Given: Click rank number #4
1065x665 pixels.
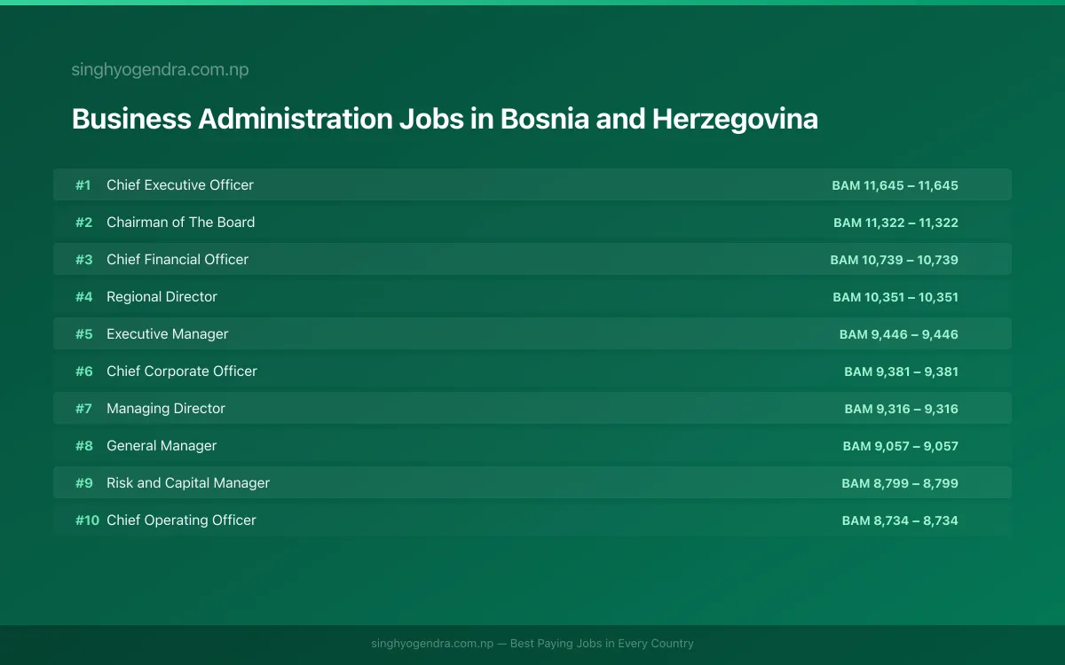Looking at the screenshot, I should (83, 297).
